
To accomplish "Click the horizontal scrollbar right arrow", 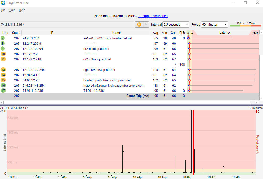I will 257,102.
